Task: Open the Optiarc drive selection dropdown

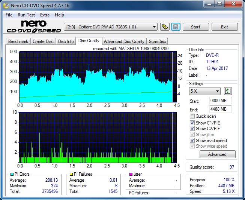Action: pos(111,27)
